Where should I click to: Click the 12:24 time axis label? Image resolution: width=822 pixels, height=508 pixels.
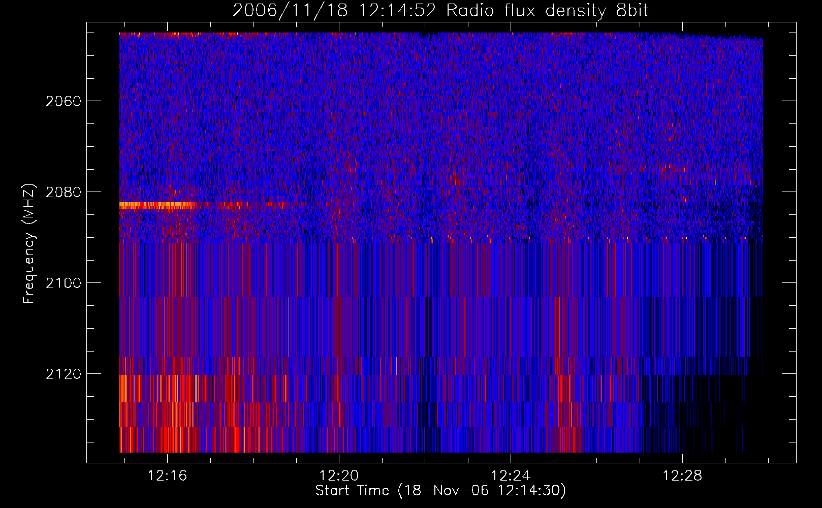click(x=511, y=475)
